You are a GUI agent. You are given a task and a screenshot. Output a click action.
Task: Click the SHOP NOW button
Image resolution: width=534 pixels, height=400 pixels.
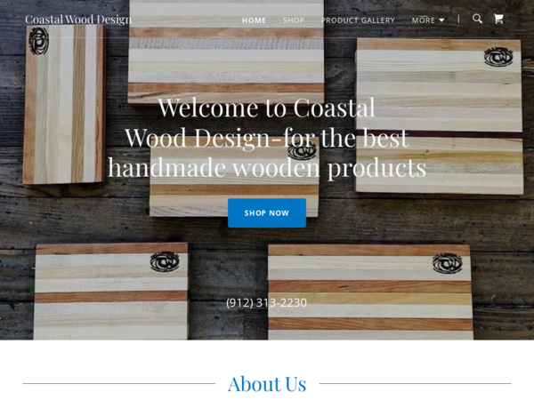pyautogui.click(x=267, y=213)
